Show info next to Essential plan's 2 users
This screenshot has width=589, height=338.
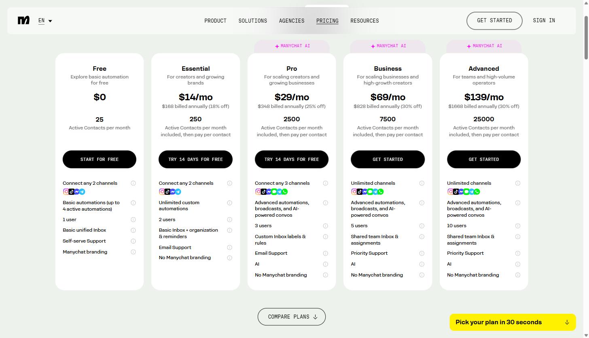pyautogui.click(x=229, y=220)
